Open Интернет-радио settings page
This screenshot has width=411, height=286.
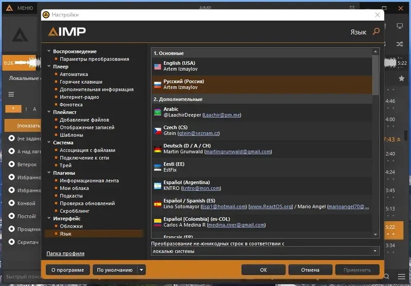(80, 97)
